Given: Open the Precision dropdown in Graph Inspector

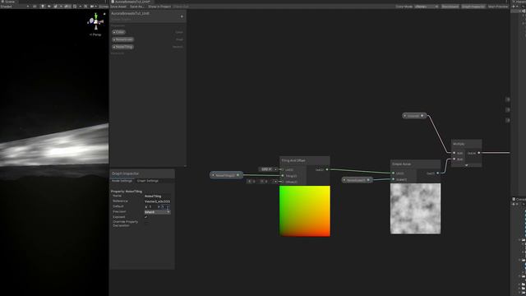Looking at the screenshot, I should coord(157,212).
